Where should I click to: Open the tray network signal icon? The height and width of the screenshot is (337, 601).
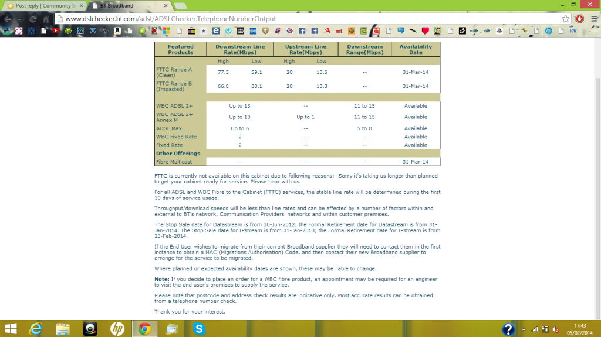534,329
